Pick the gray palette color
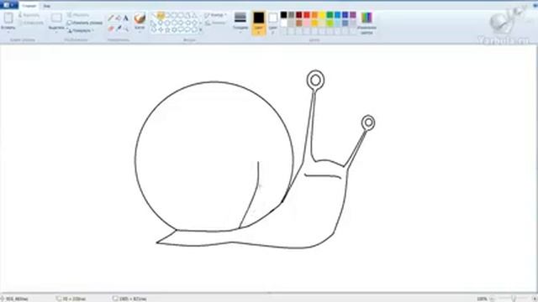 [292, 15]
